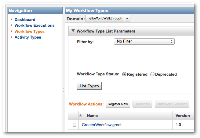Go to Workflow Executions page
Image resolution: width=200 pixels, height=138 pixels.
[35, 26]
